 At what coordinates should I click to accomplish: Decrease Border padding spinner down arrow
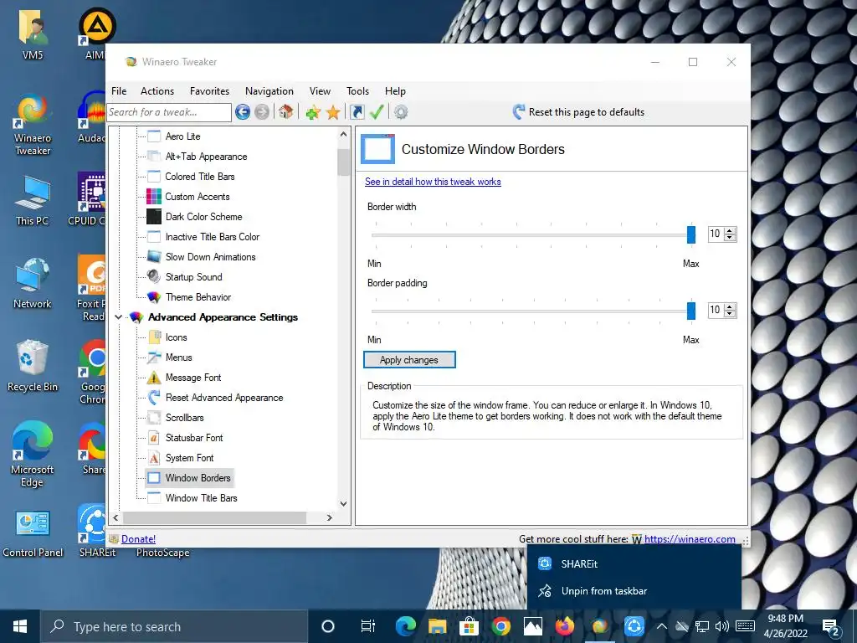coord(730,314)
